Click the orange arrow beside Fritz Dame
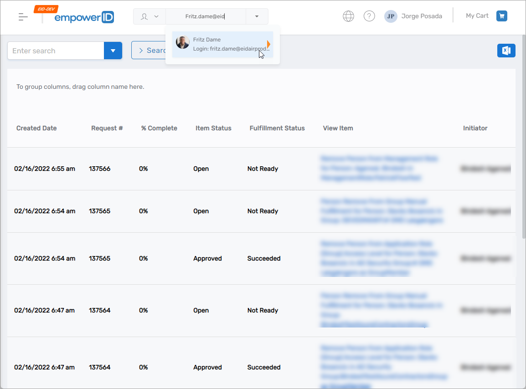The width and height of the screenshot is (526, 389). 268,44
